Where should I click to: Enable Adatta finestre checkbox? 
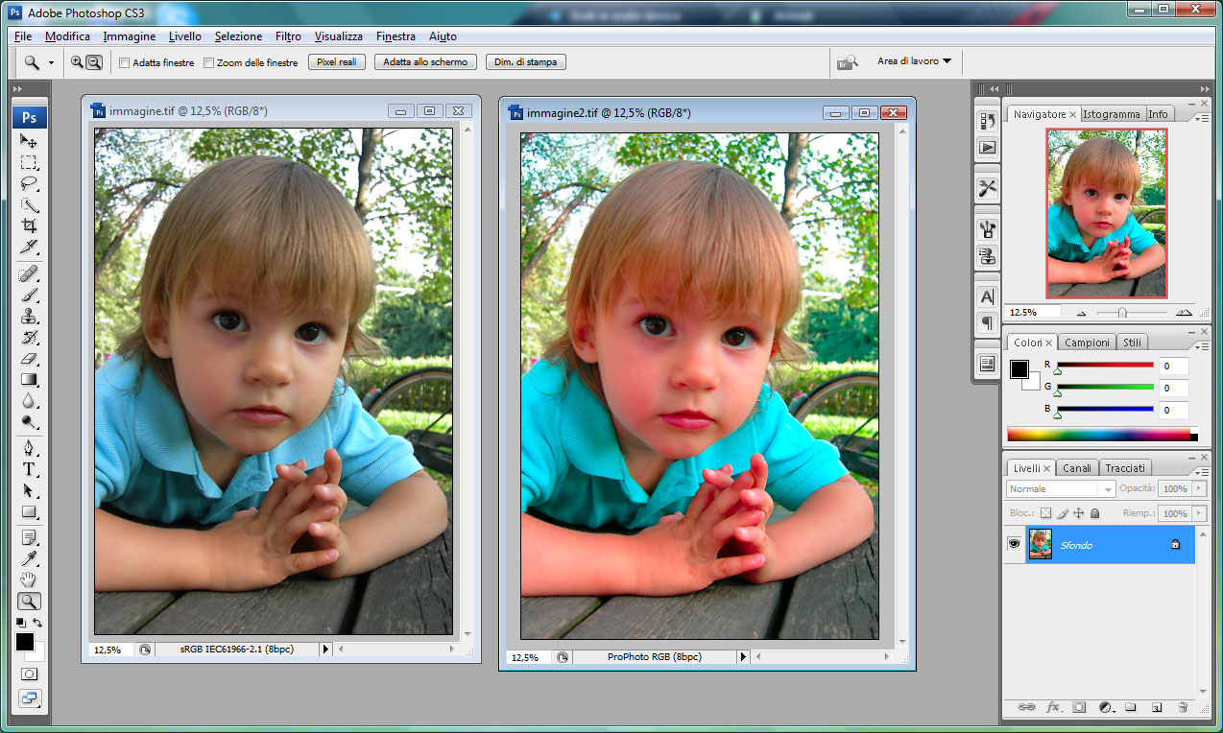(x=124, y=63)
